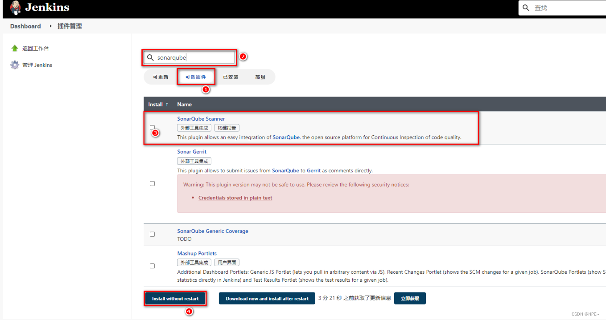This screenshot has width=606, height=320.
Task: Click the 用户界面 tag under Mashup Portlets
Action: point(227,263)
